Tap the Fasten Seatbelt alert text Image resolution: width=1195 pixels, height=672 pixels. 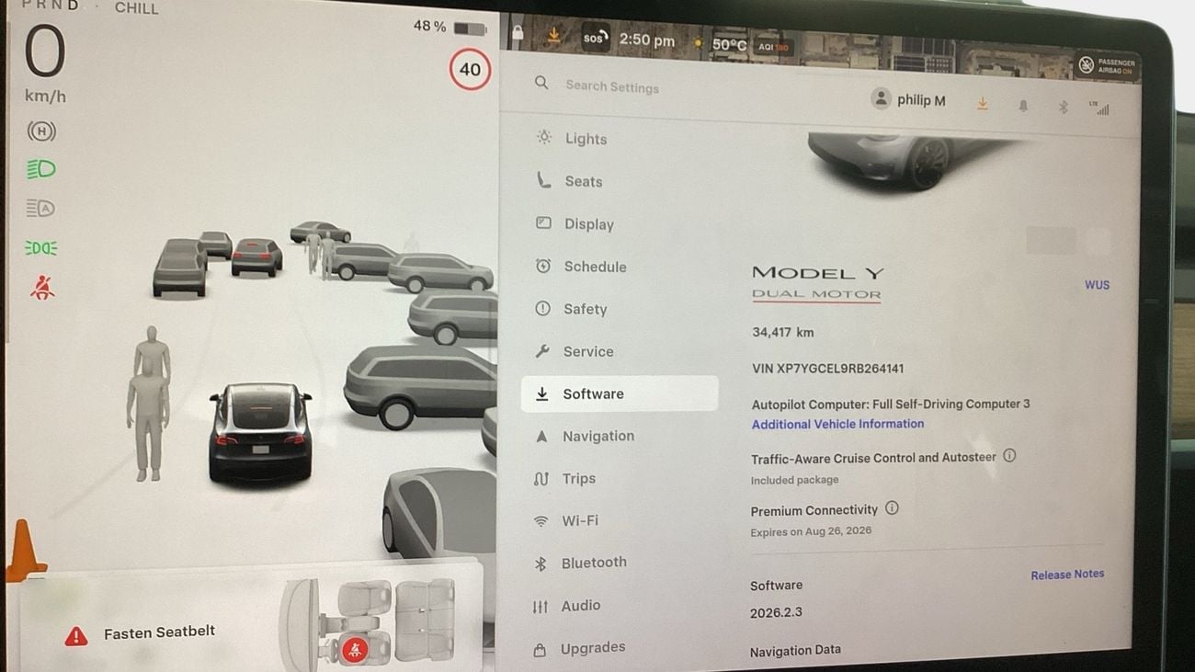click(159, 632)
